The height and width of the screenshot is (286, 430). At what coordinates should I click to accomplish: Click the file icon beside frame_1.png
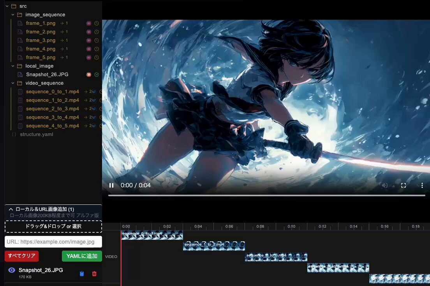pos(20,23)
